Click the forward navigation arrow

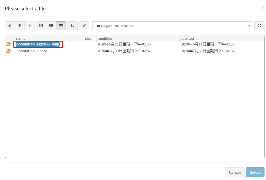point(30,26)
